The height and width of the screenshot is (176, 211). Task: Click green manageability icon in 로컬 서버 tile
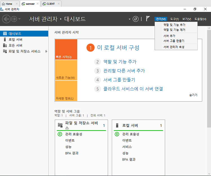(x=117, y=134)
